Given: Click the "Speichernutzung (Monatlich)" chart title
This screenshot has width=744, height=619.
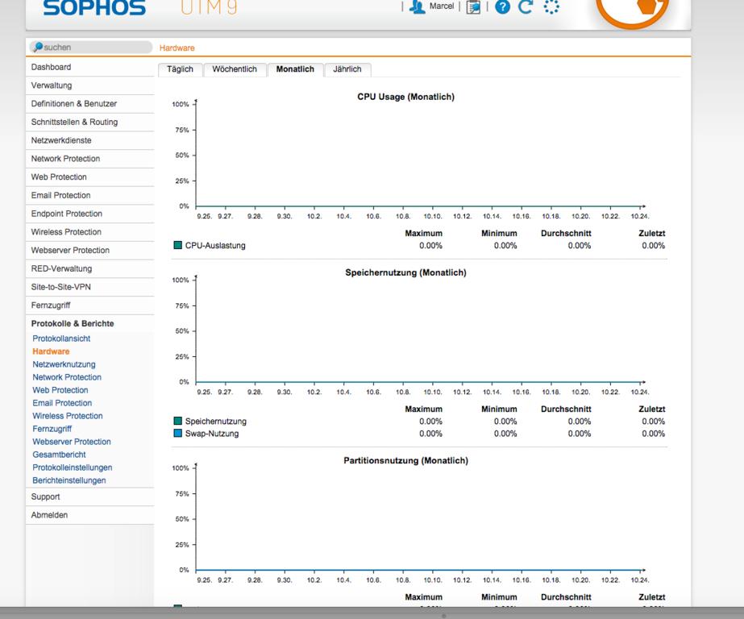Looking at the screenshot, I should tap(405, 272).
